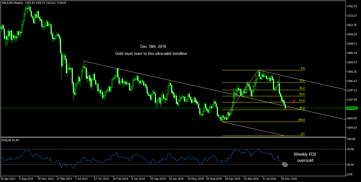
Task: Select the gray ellipse on RSI line
Action: (x=285, y=164)
